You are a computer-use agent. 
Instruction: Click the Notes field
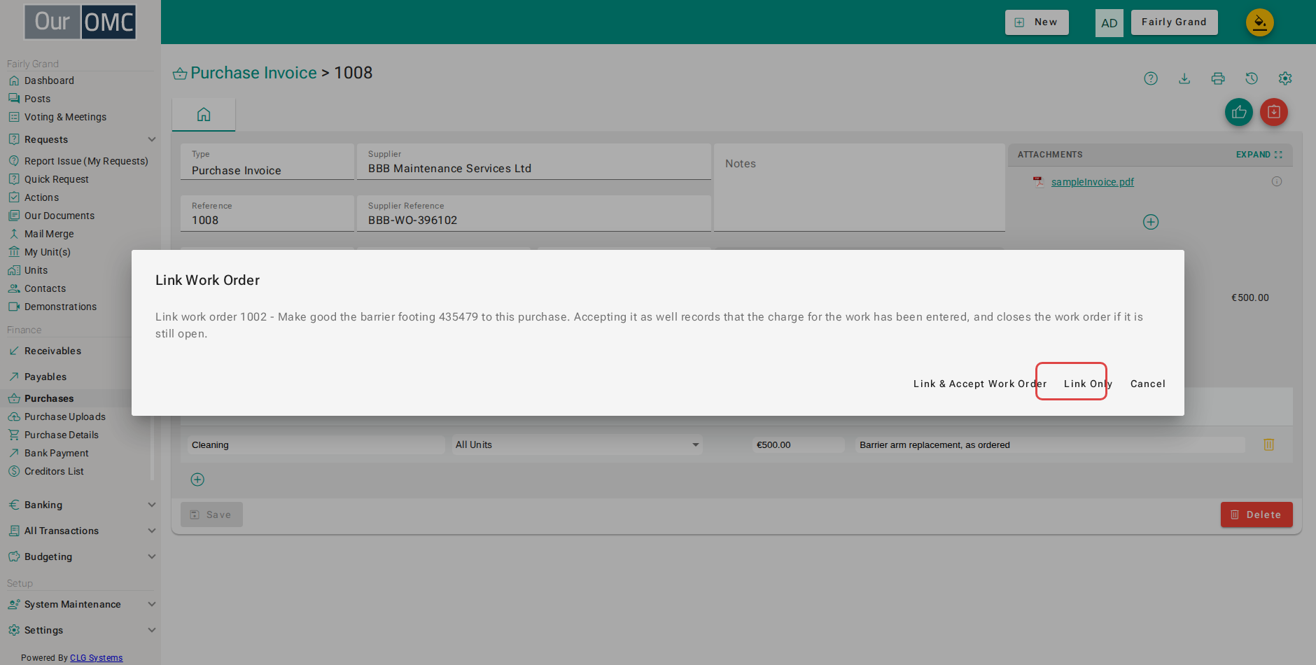(860, 188)
